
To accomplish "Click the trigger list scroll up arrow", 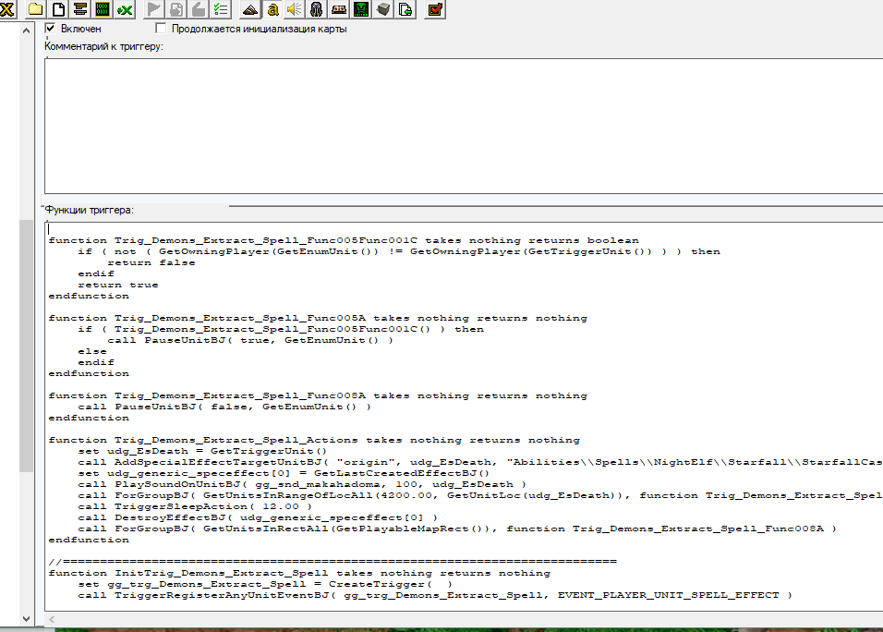I will coord(26,31).
